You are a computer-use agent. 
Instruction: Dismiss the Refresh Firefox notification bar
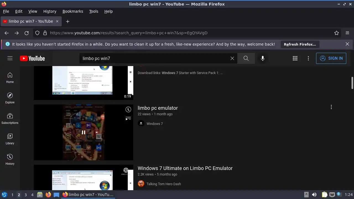tap(347, 44)
